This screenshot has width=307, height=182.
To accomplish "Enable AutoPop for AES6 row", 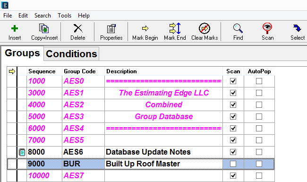I will 259,152.
